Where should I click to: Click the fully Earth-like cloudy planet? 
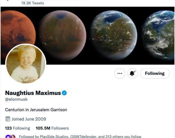pyautogui.click(x=159, y=35)
